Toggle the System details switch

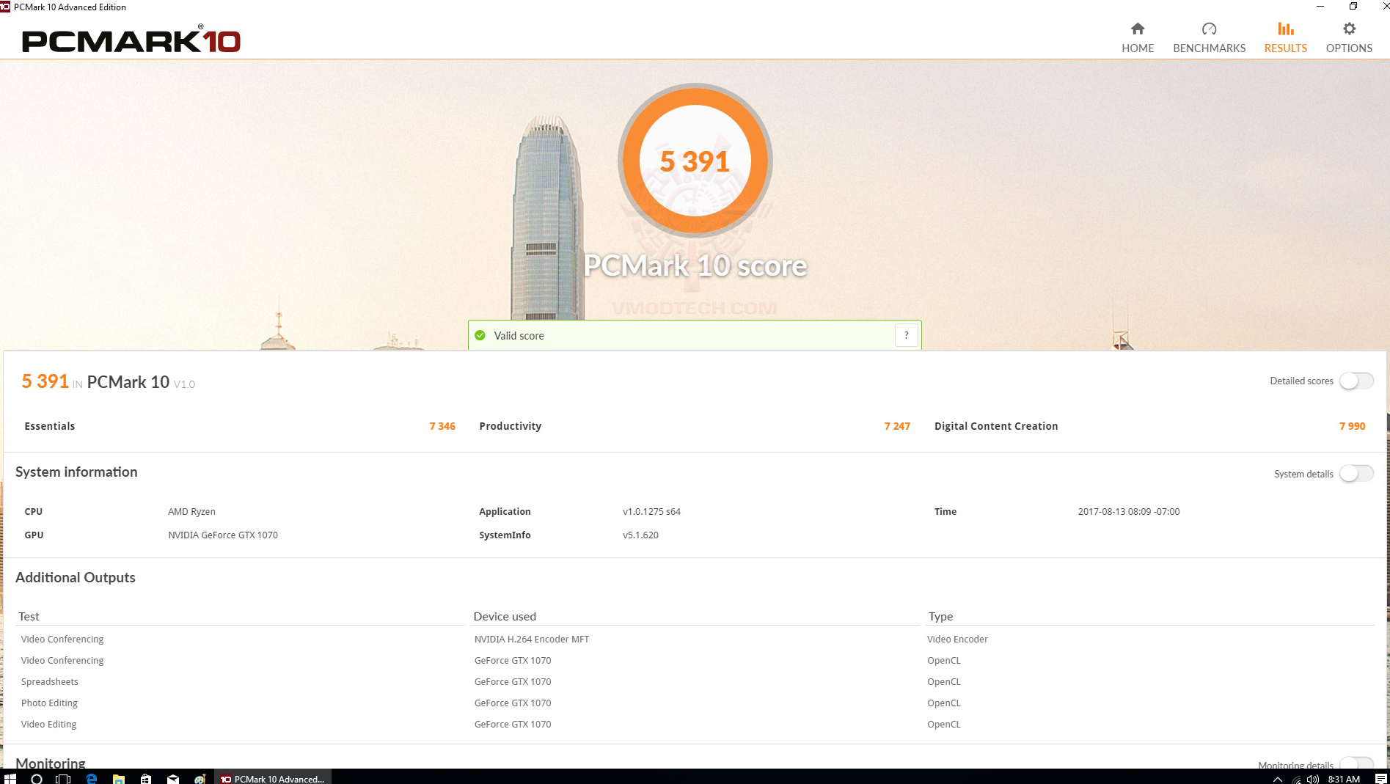(1356, 474)
